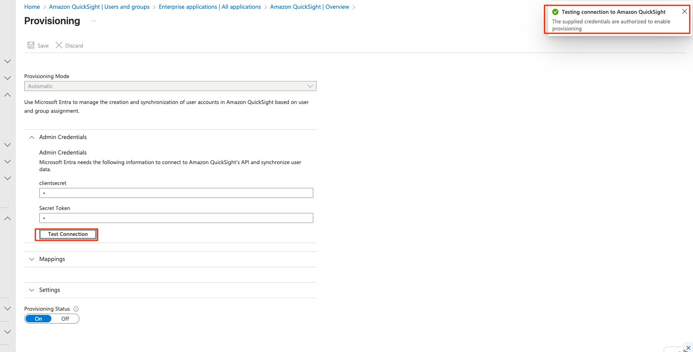Close the small popup at the bottom right

[688, 348]
